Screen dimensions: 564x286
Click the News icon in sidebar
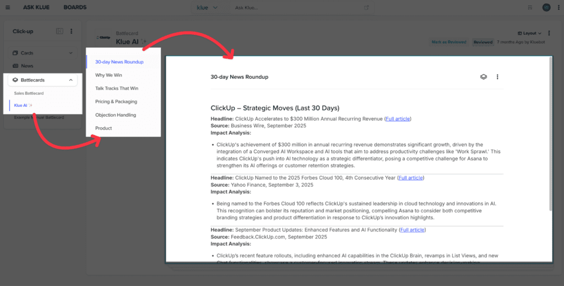(x=15, y=66)
